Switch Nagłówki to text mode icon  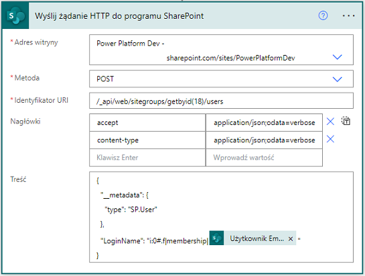point(346,121)
